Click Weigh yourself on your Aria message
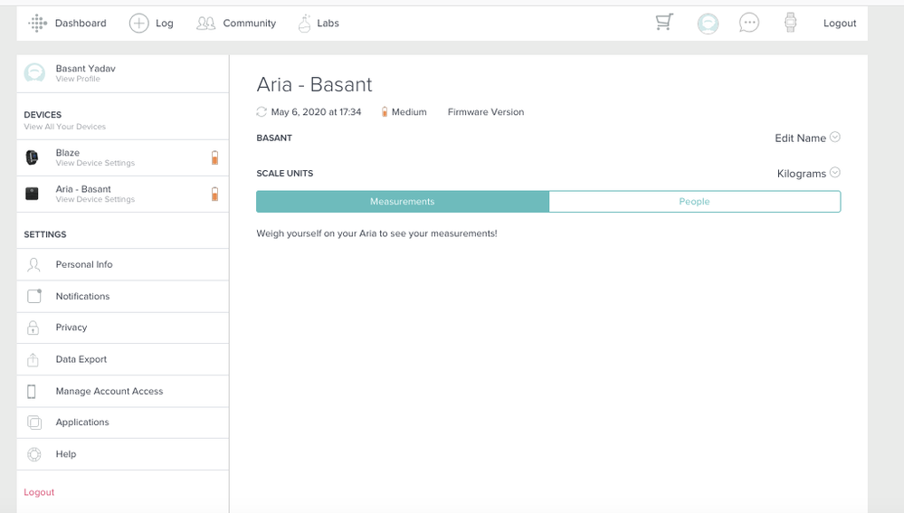904x513 pixels. [x=377, y=233]
